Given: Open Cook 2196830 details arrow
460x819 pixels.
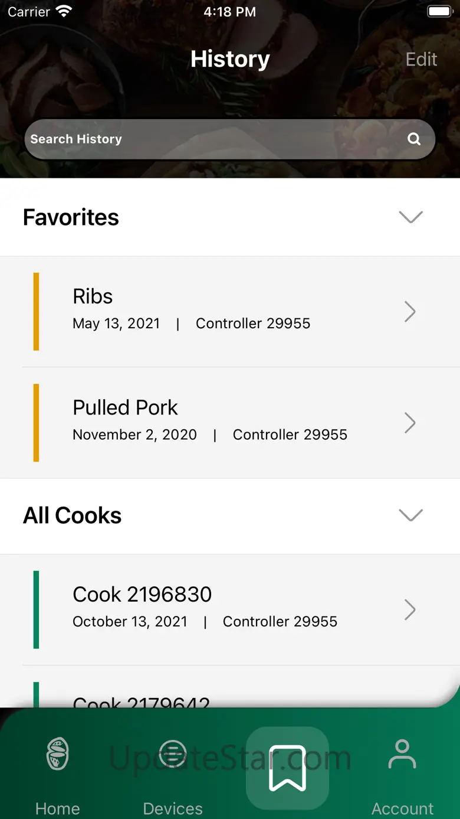Looking at the screenshot, I should [x=410, y=609].
